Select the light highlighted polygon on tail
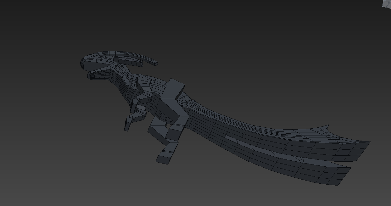Image resolution: width=391 pixels, height=206 pixels. pos(232,139)
